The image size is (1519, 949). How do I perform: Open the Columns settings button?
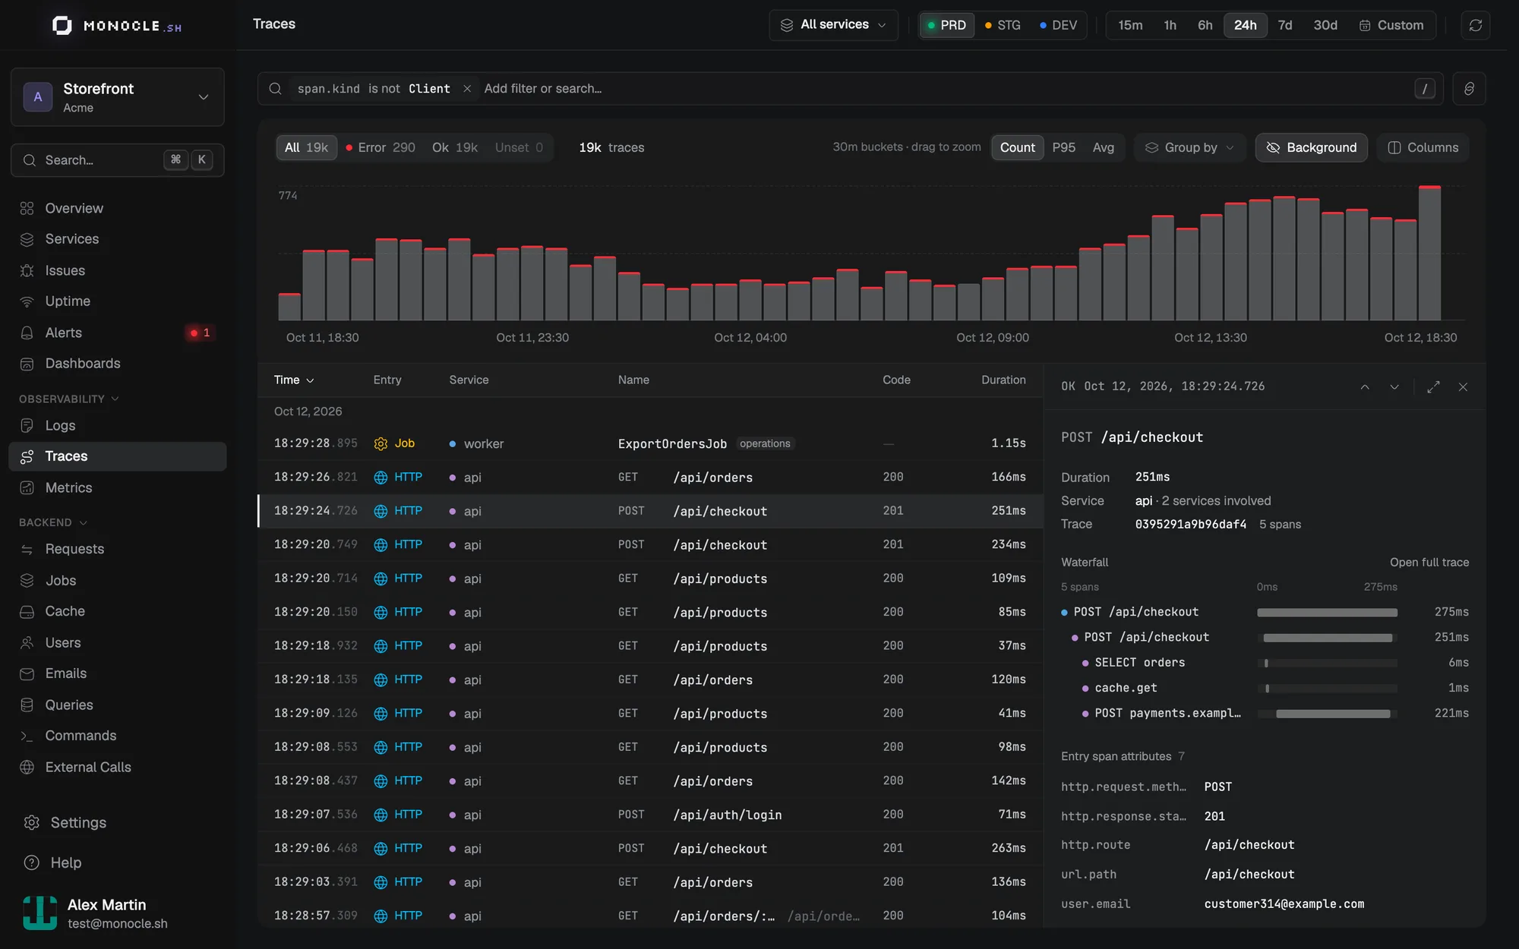(1423, 147)
